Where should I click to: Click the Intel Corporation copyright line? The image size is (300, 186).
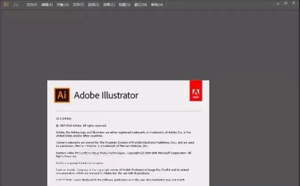(x=80, y=163)
